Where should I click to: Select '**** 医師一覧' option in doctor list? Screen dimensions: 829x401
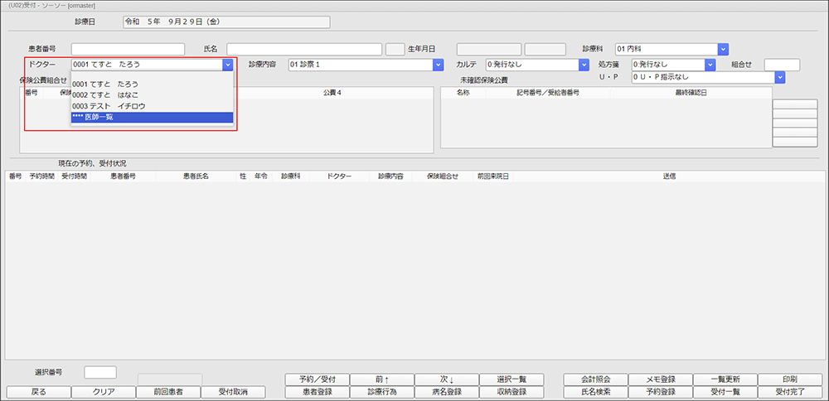tap(93, 118)
